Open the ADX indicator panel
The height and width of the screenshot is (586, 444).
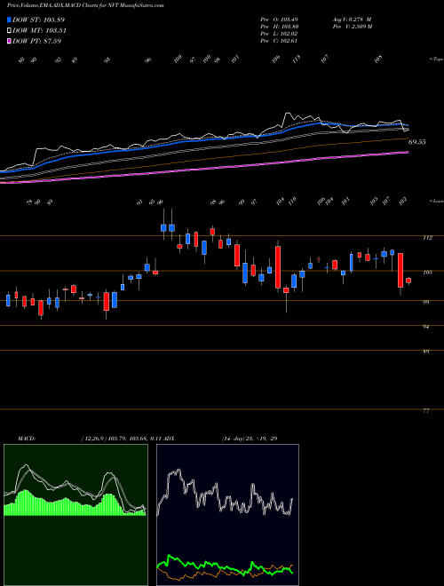227,515
